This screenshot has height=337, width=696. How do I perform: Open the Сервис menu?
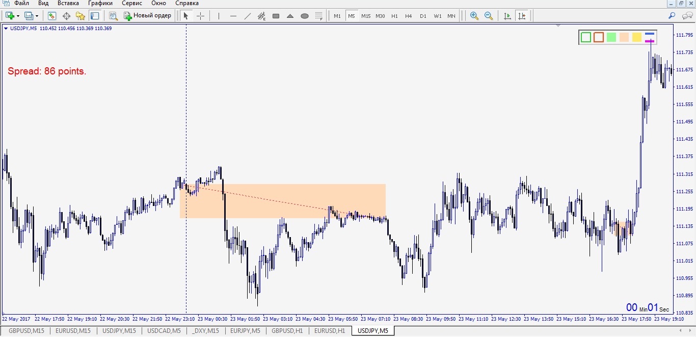(131, 3)
